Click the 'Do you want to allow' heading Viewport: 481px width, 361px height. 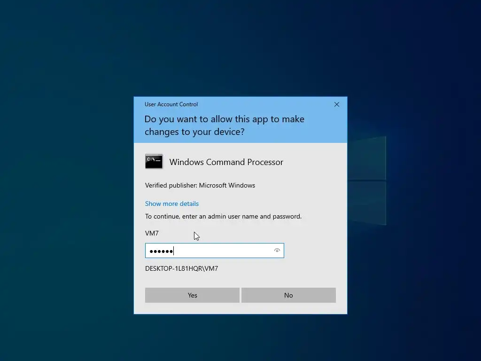tap(224, 125)
